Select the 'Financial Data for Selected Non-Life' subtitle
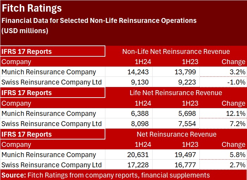Screen dimensions: 247x180 pos(99,20)
